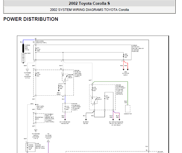Click the 'FAN 1 RELAY' label

[x=59, y=94]
